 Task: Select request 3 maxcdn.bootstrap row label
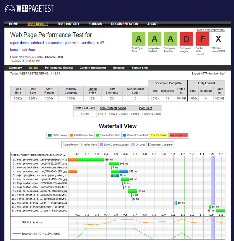click(x=40, y=167)
